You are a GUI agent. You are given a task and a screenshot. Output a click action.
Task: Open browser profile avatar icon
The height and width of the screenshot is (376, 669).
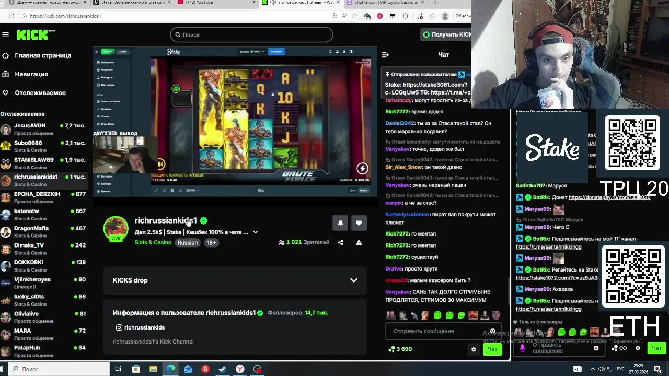click(x=445, y=16)
